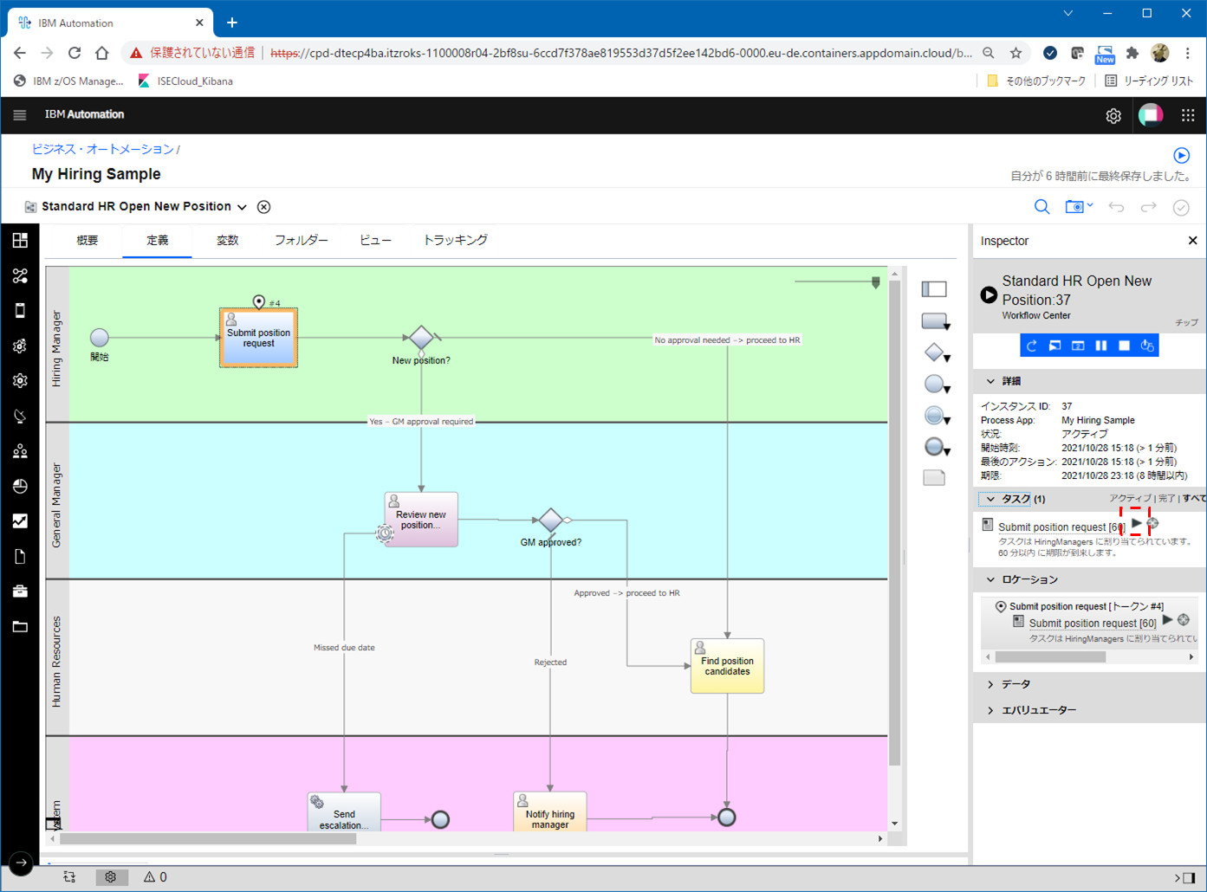Open the Events satellite dish icon in the sidebar
This screenshot has width=1207, height=892.
(20, 417)
